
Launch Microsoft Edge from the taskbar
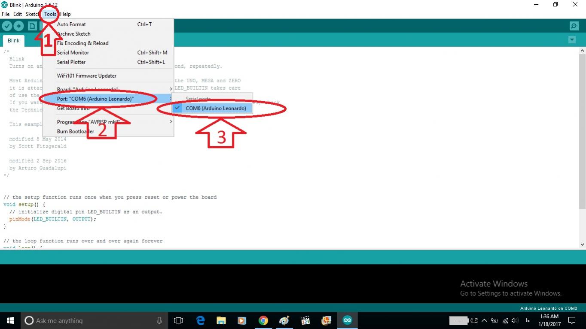coord(200,320)
